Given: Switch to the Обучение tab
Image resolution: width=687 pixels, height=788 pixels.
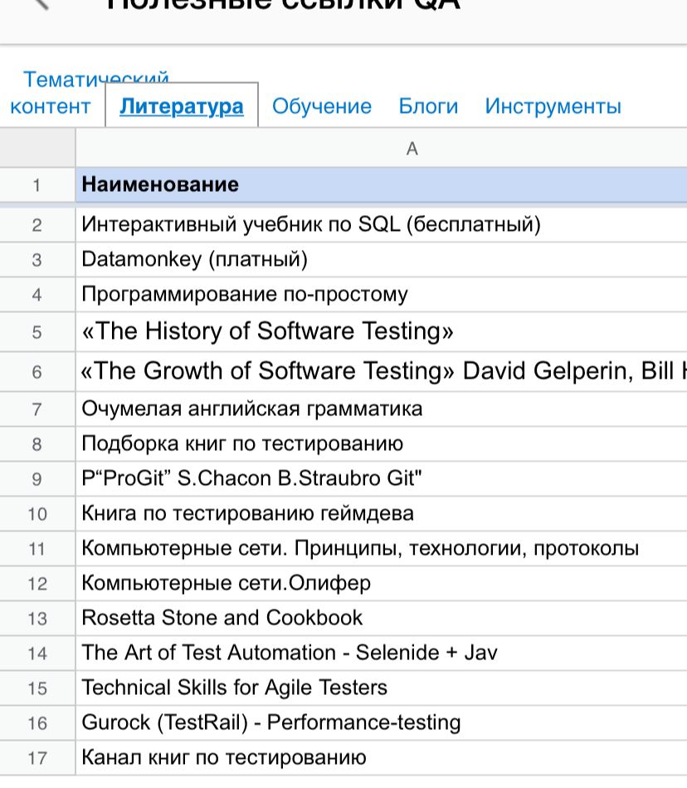Looking at the screenshot, I should pos(322,106).
